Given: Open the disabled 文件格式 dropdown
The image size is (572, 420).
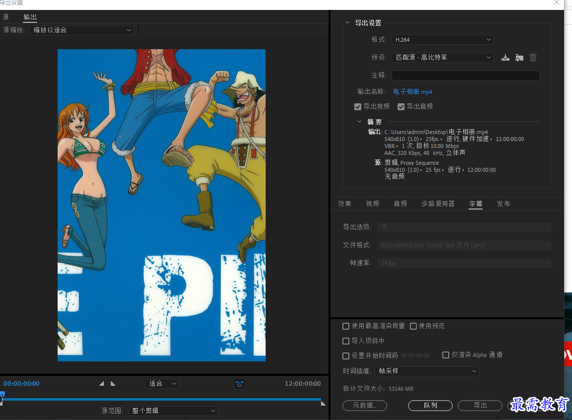Looking at the screenshot, I should click(x=464, y=245).
